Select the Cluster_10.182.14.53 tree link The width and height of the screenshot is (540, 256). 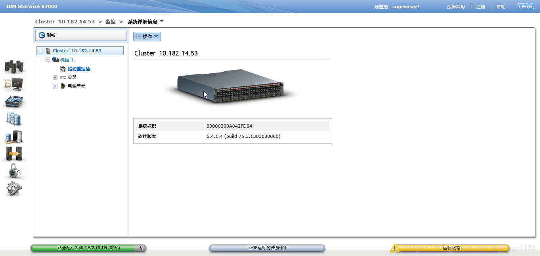(x=77, y=51)
